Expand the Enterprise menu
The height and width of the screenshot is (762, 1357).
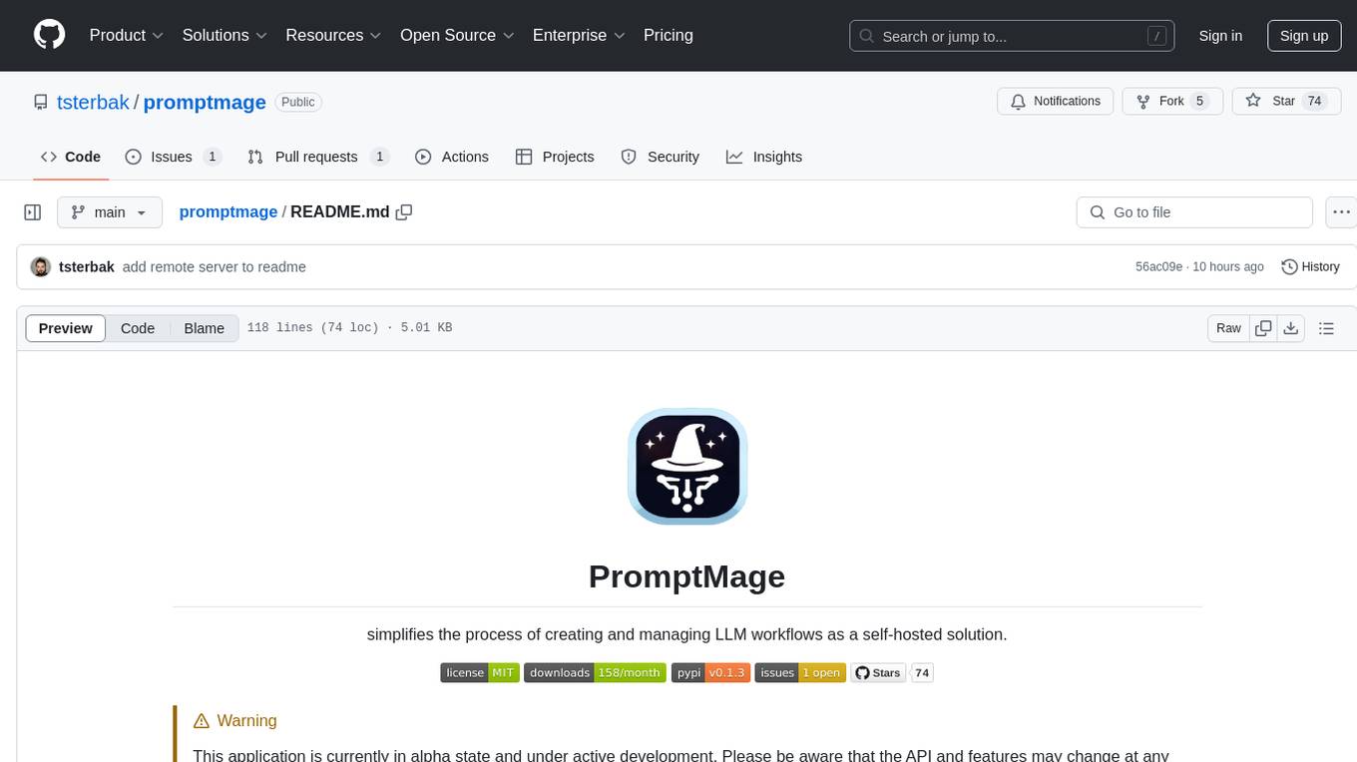579,35
